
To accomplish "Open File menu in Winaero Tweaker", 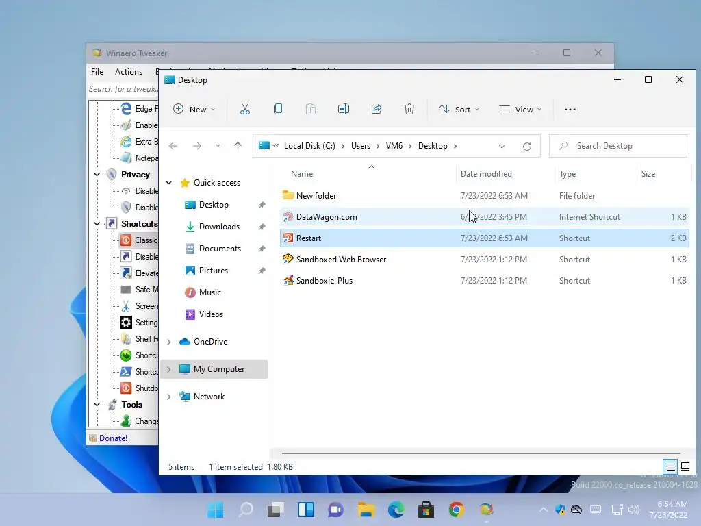I will pyautogui.click(x=97, y=71).
